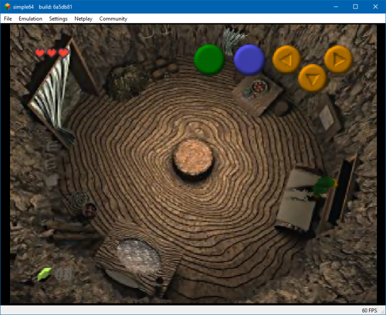Open the Emulation menu
The width and height of the screenshot is (386, 315).
pos(30,19)
